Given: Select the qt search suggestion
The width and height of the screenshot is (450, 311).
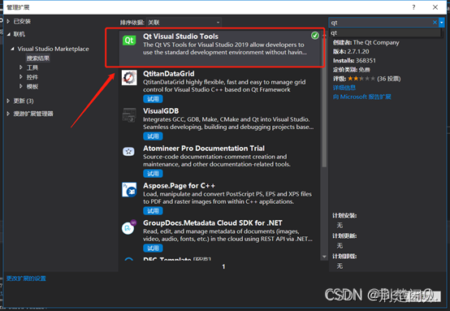Looking at the screenshot, I should (x=384, y=32).
